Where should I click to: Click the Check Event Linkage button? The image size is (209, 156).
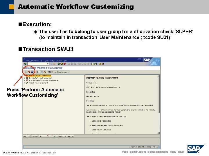60,72
